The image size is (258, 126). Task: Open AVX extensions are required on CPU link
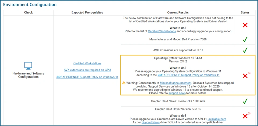pos(87,70)
